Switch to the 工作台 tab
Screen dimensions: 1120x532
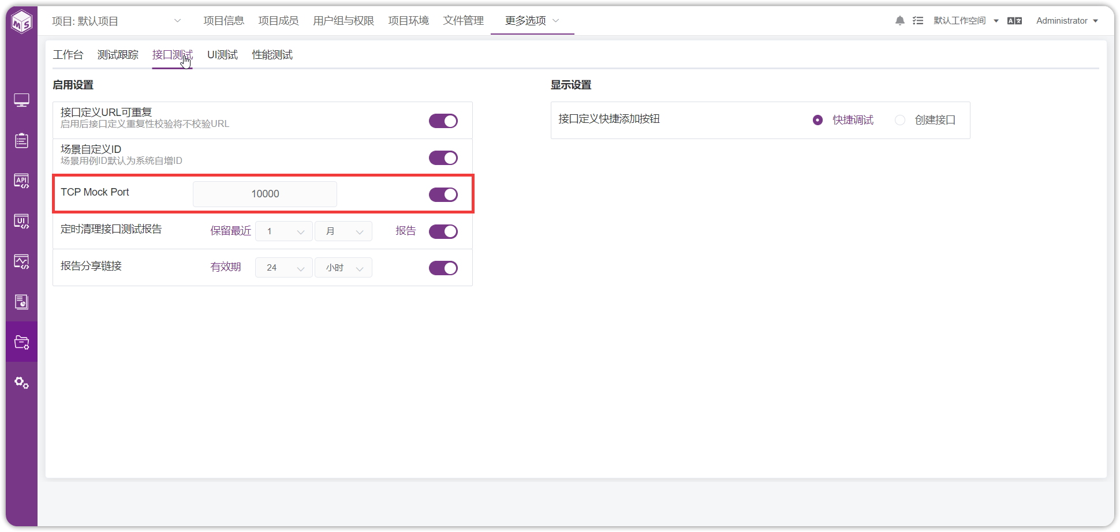(x=68, y=55)
